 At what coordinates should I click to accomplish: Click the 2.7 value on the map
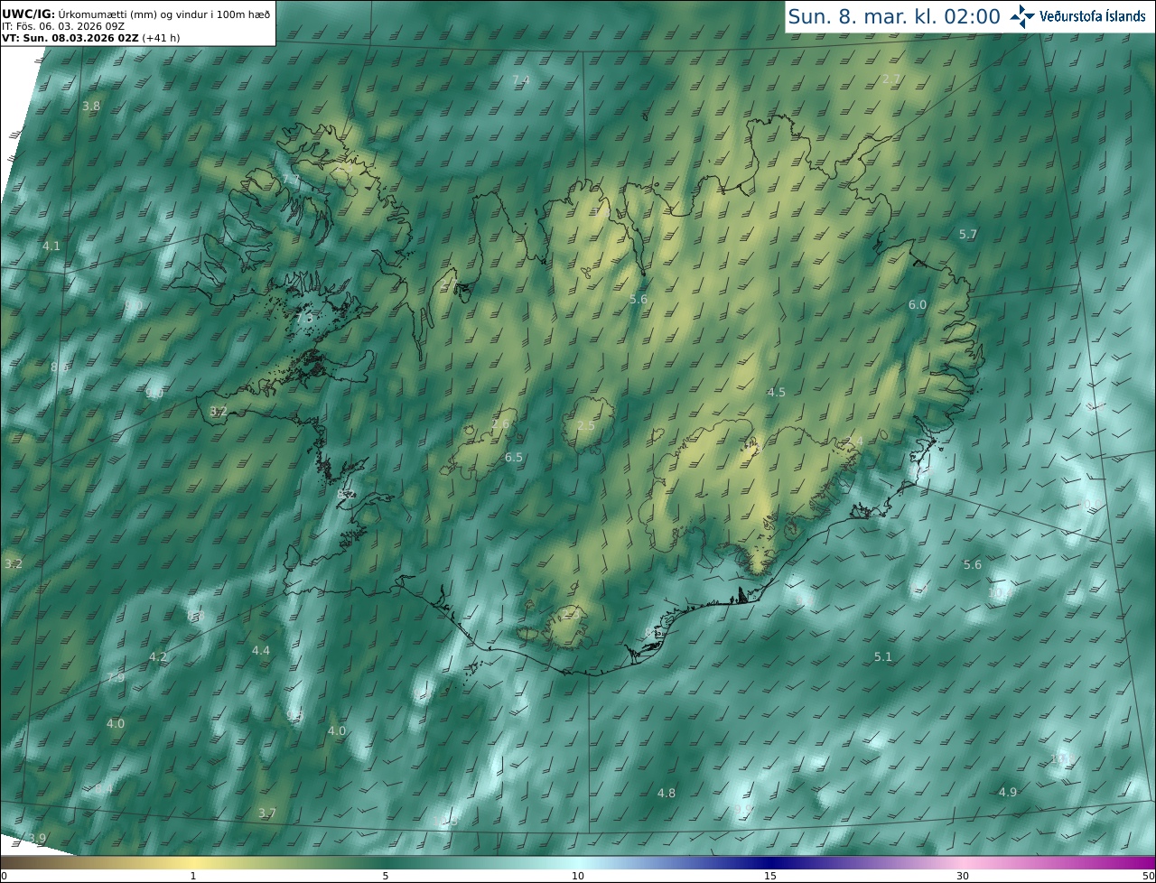pyautogui.click(x=891, y=79)
